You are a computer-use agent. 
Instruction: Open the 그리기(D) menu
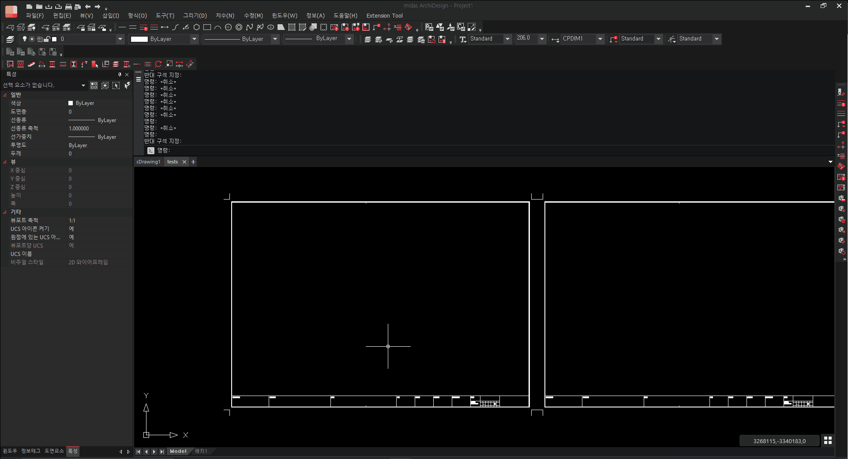195,15
